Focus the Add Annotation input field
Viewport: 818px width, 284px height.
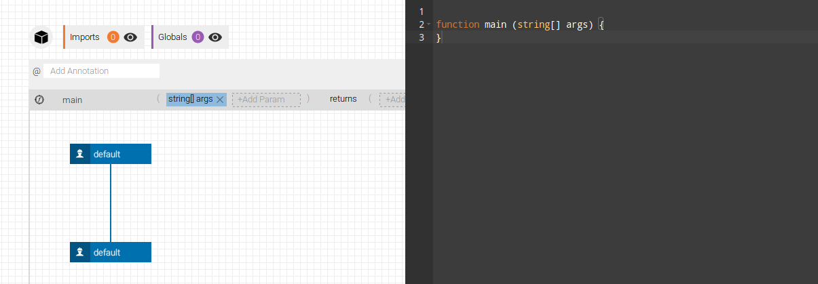(102, 70)
